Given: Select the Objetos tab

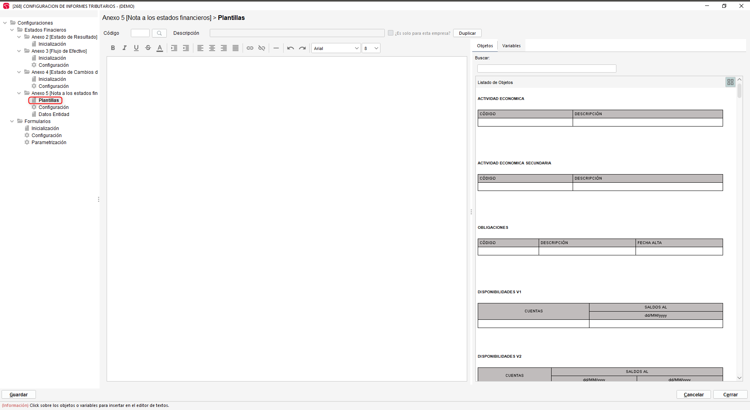Looking at the screenshot, I should [x=485, y=46].
